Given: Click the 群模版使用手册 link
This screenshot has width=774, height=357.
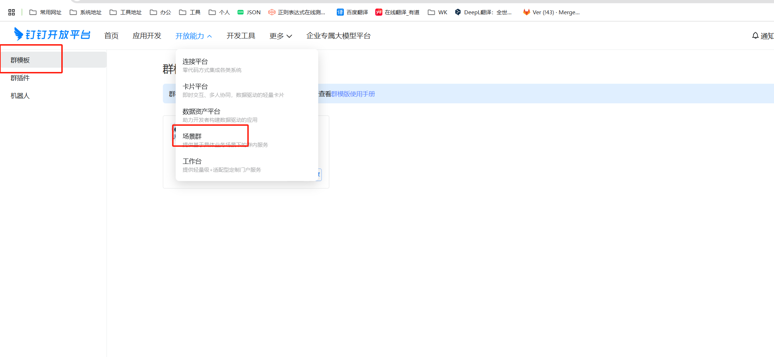Looking at the screenshot, I should click(353, 94).
